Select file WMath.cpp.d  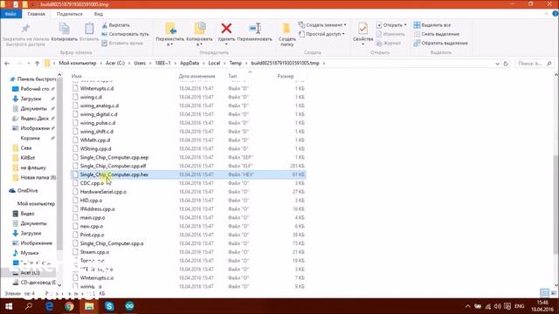point(95,140)
